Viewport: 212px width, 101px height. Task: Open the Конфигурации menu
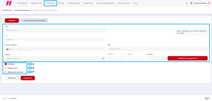[74, 3]
